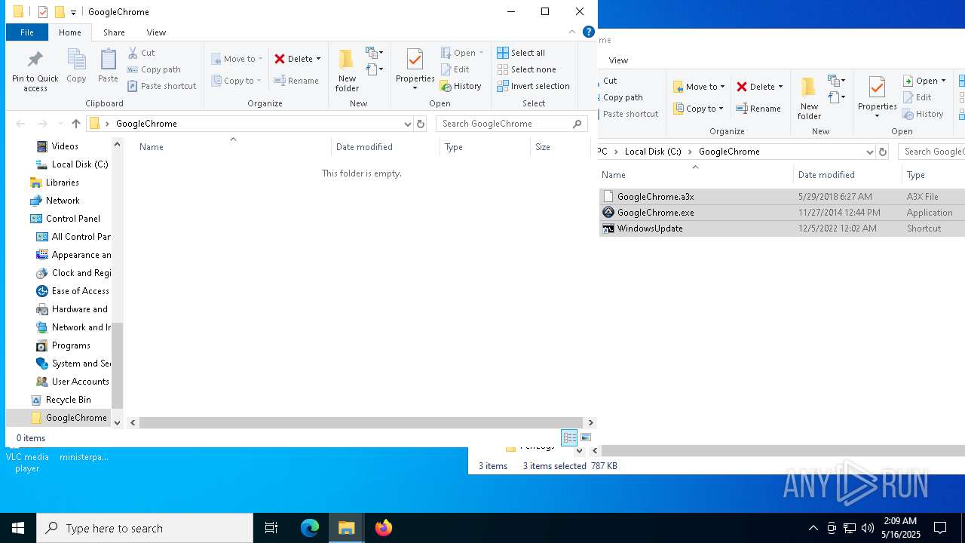This screenshot has width=965, height=543.
Task: Click Select none in front window
Action: point(526,69)
